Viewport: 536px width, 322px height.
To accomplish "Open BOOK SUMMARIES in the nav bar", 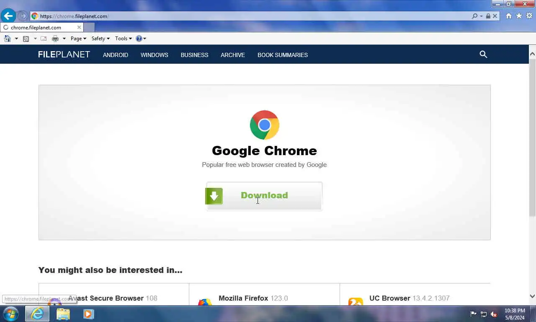I will pyautogui.click(x=283, y=55).
